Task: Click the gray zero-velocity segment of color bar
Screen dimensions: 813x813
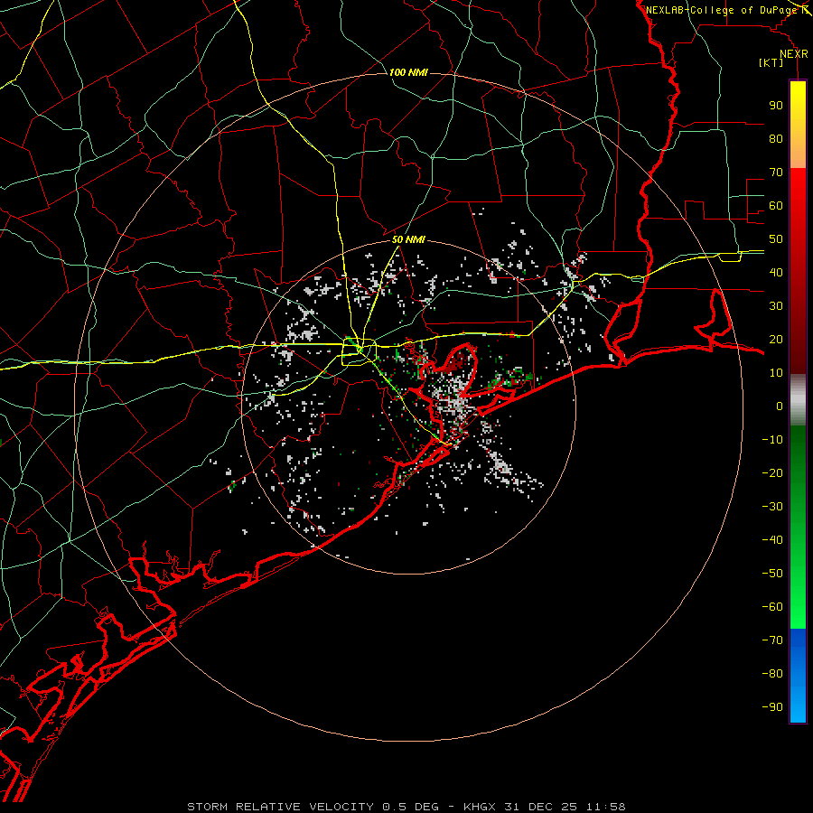Action: 798,399
